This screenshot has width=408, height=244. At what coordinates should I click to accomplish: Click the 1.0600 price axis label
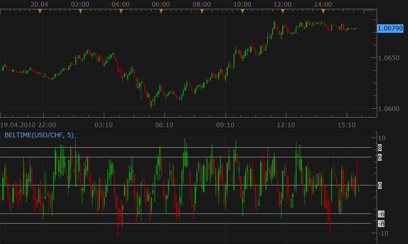click(388, 109)
